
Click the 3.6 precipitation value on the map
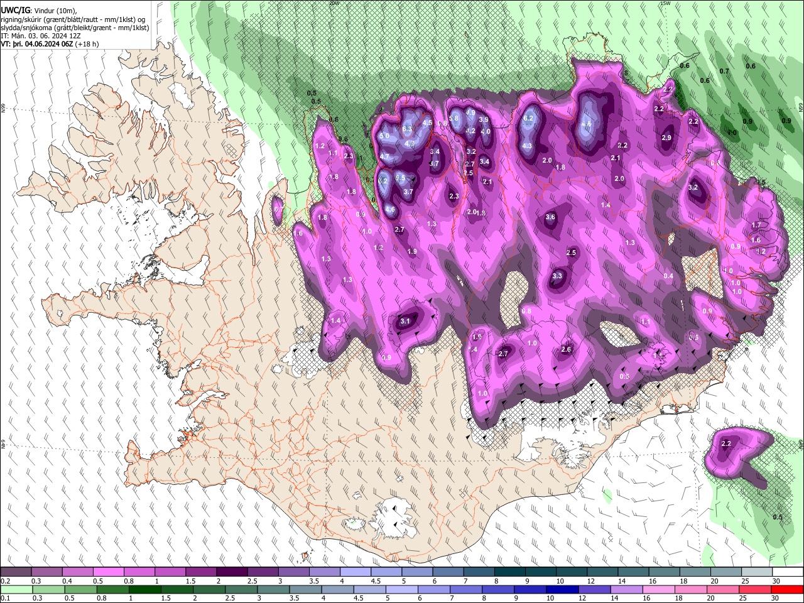(550, 217)
